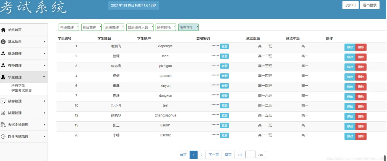This screenshot has width=387, height=161.
Task: Click 查看 in the user02 row
Action: pos(224,135)
